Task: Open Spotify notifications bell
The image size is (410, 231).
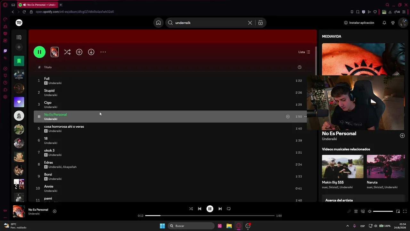Action: 384,23
